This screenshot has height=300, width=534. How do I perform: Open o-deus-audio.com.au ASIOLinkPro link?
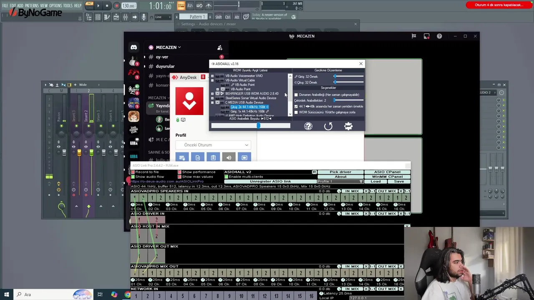click(x=167, y=182)
